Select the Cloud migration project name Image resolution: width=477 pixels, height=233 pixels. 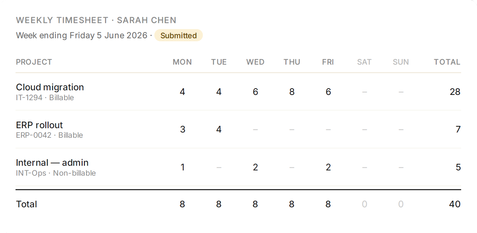(x=50, y=87)
